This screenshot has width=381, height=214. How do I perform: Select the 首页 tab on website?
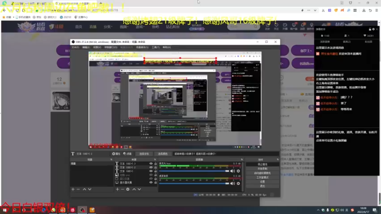click(79, 27)
